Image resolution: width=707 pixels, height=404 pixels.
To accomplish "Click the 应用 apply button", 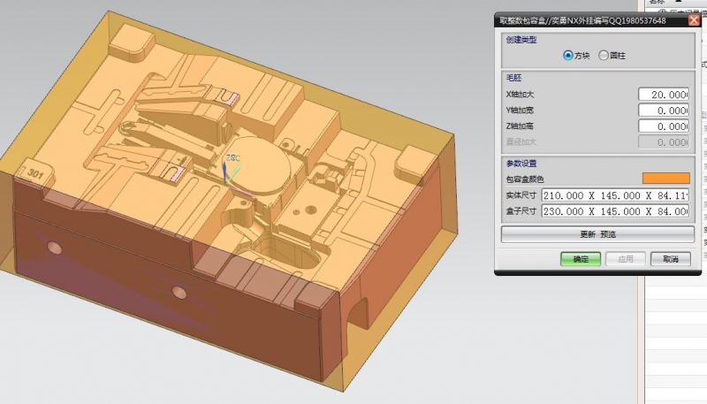I will click(x=625, y=259).
